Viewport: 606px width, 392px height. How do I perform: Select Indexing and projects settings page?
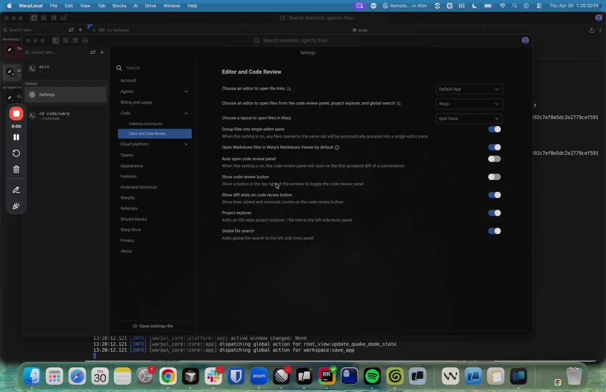146,124
